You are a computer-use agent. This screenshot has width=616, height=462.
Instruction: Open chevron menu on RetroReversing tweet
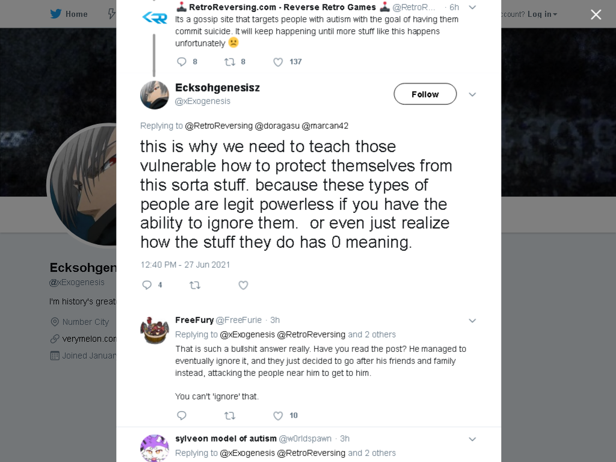coord(473,7)
